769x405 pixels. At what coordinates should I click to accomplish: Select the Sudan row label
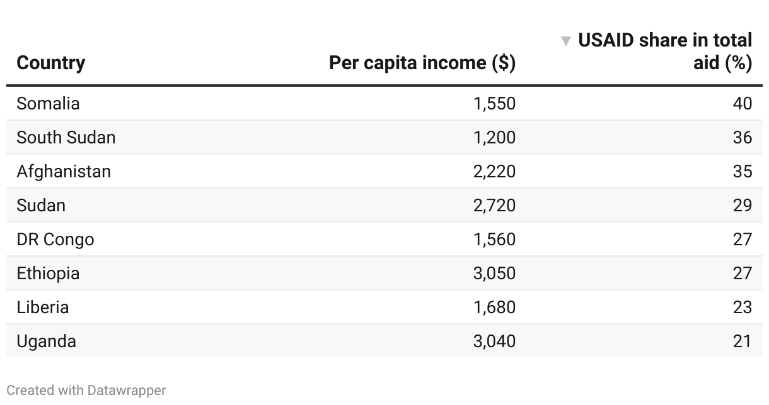[41, 205]
